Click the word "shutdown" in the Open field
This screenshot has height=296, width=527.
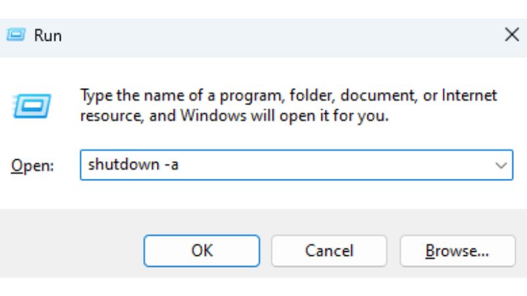pos(119,166)
